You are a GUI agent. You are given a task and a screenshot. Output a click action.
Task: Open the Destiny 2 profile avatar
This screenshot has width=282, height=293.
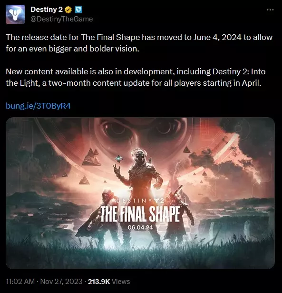[x=15, y=14]
